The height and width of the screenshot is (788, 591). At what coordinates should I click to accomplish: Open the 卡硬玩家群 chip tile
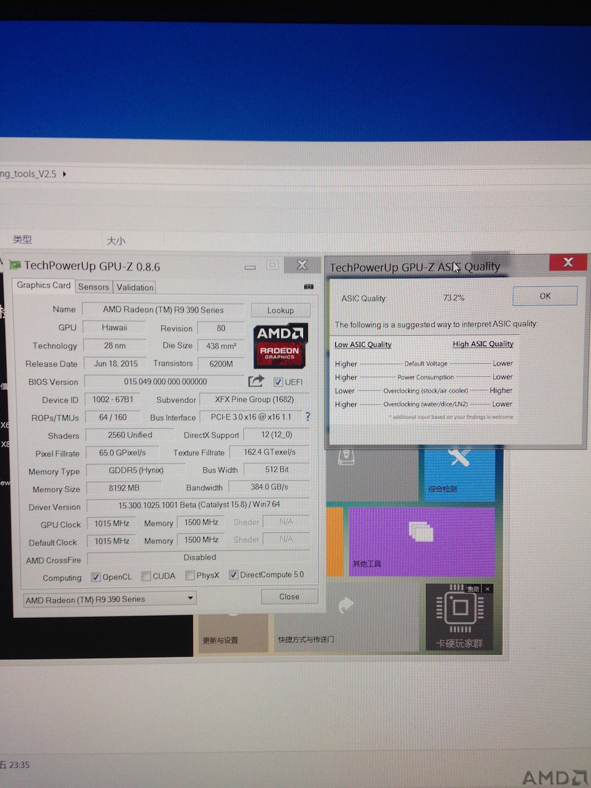pyautogui.click(x=459, y=617)
